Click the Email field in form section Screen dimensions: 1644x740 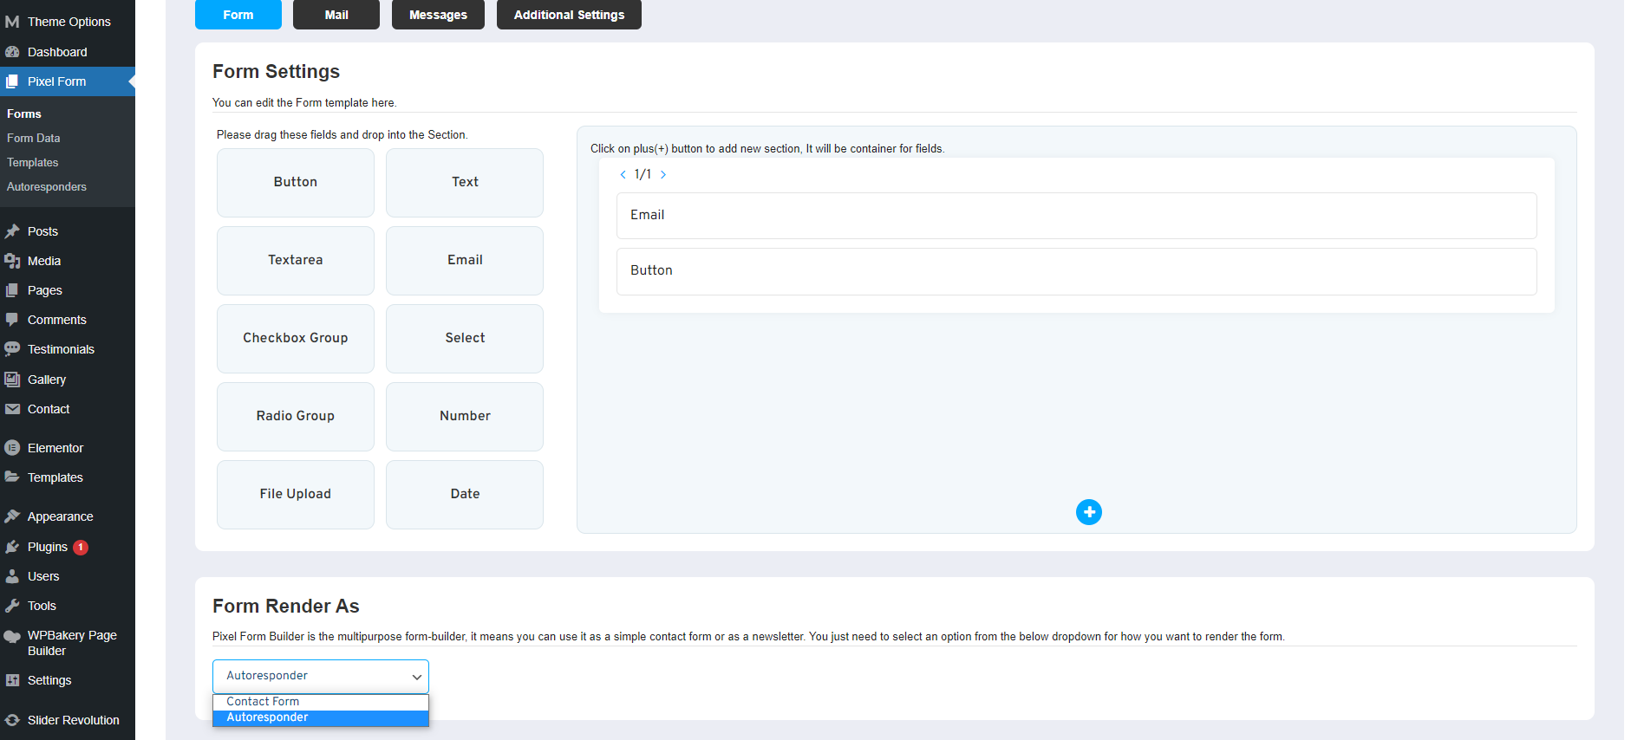click(1075, 215)
